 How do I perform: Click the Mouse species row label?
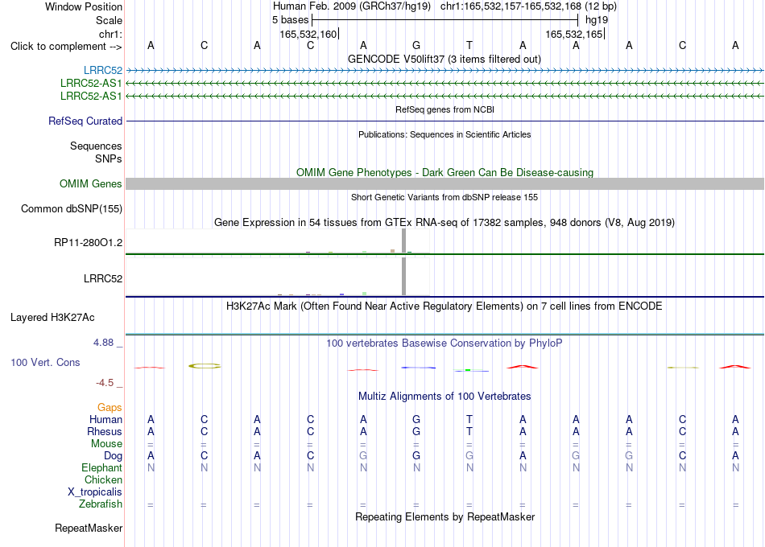pyautogui.click(x=107, y=444)
